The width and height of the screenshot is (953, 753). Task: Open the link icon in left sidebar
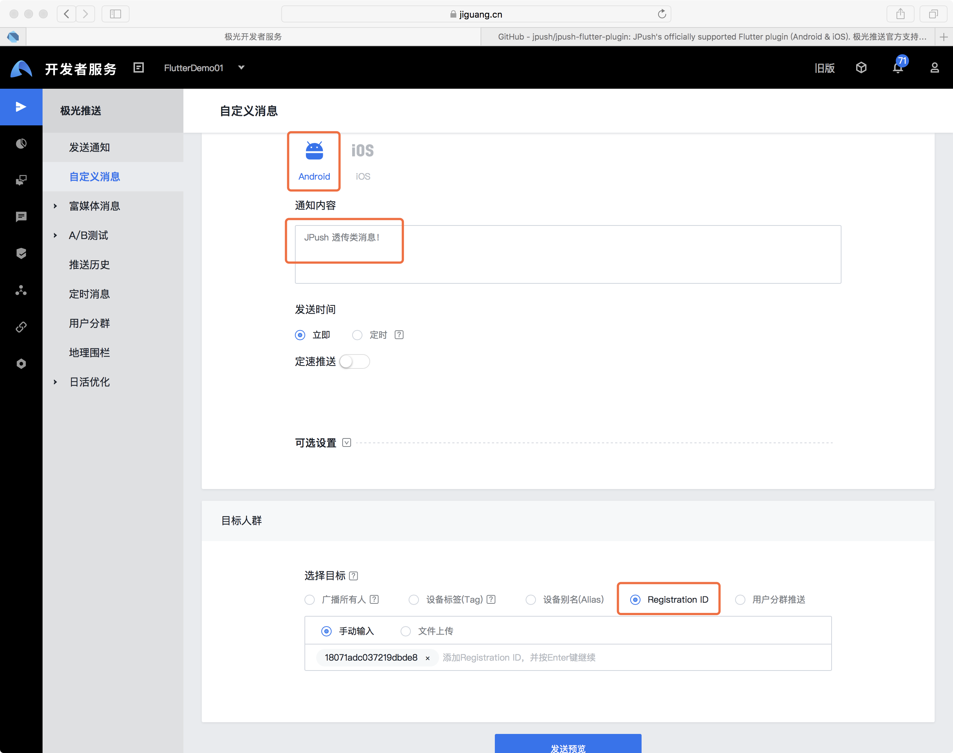tap(21, 327)
